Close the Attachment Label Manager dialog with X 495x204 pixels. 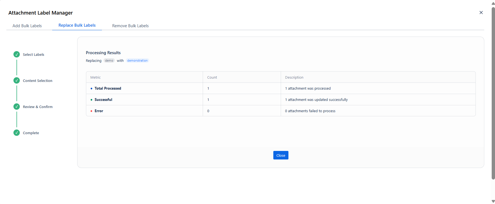click(481, 13)
